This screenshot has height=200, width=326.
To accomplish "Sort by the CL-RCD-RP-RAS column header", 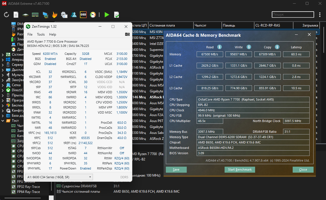I will point(273,25).
